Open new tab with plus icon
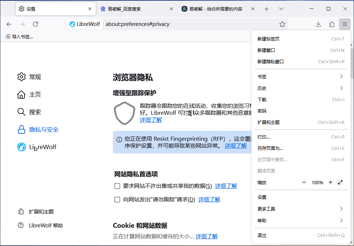 [x=266, y=9]
